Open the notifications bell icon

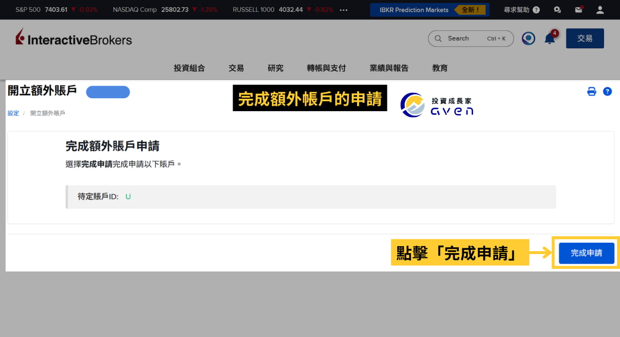coord(550,38)
